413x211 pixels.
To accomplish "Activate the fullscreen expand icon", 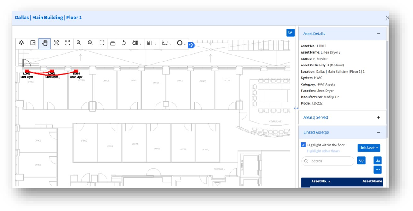I will (x=67, y=43).
